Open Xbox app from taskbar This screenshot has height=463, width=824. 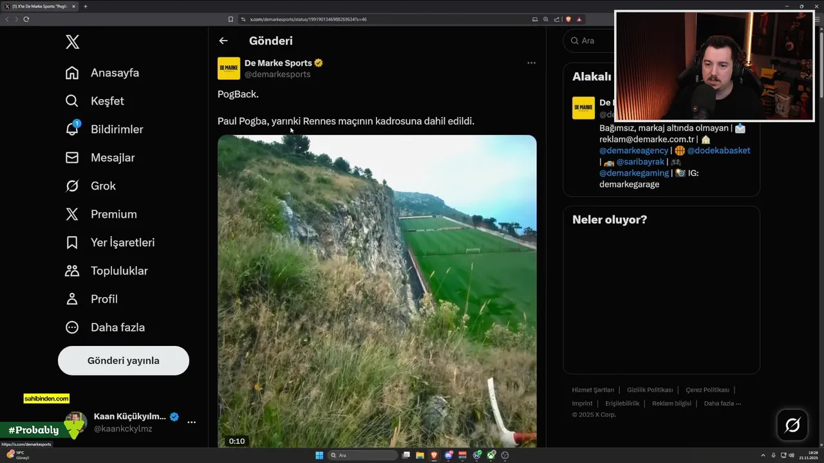pos(491,455)
